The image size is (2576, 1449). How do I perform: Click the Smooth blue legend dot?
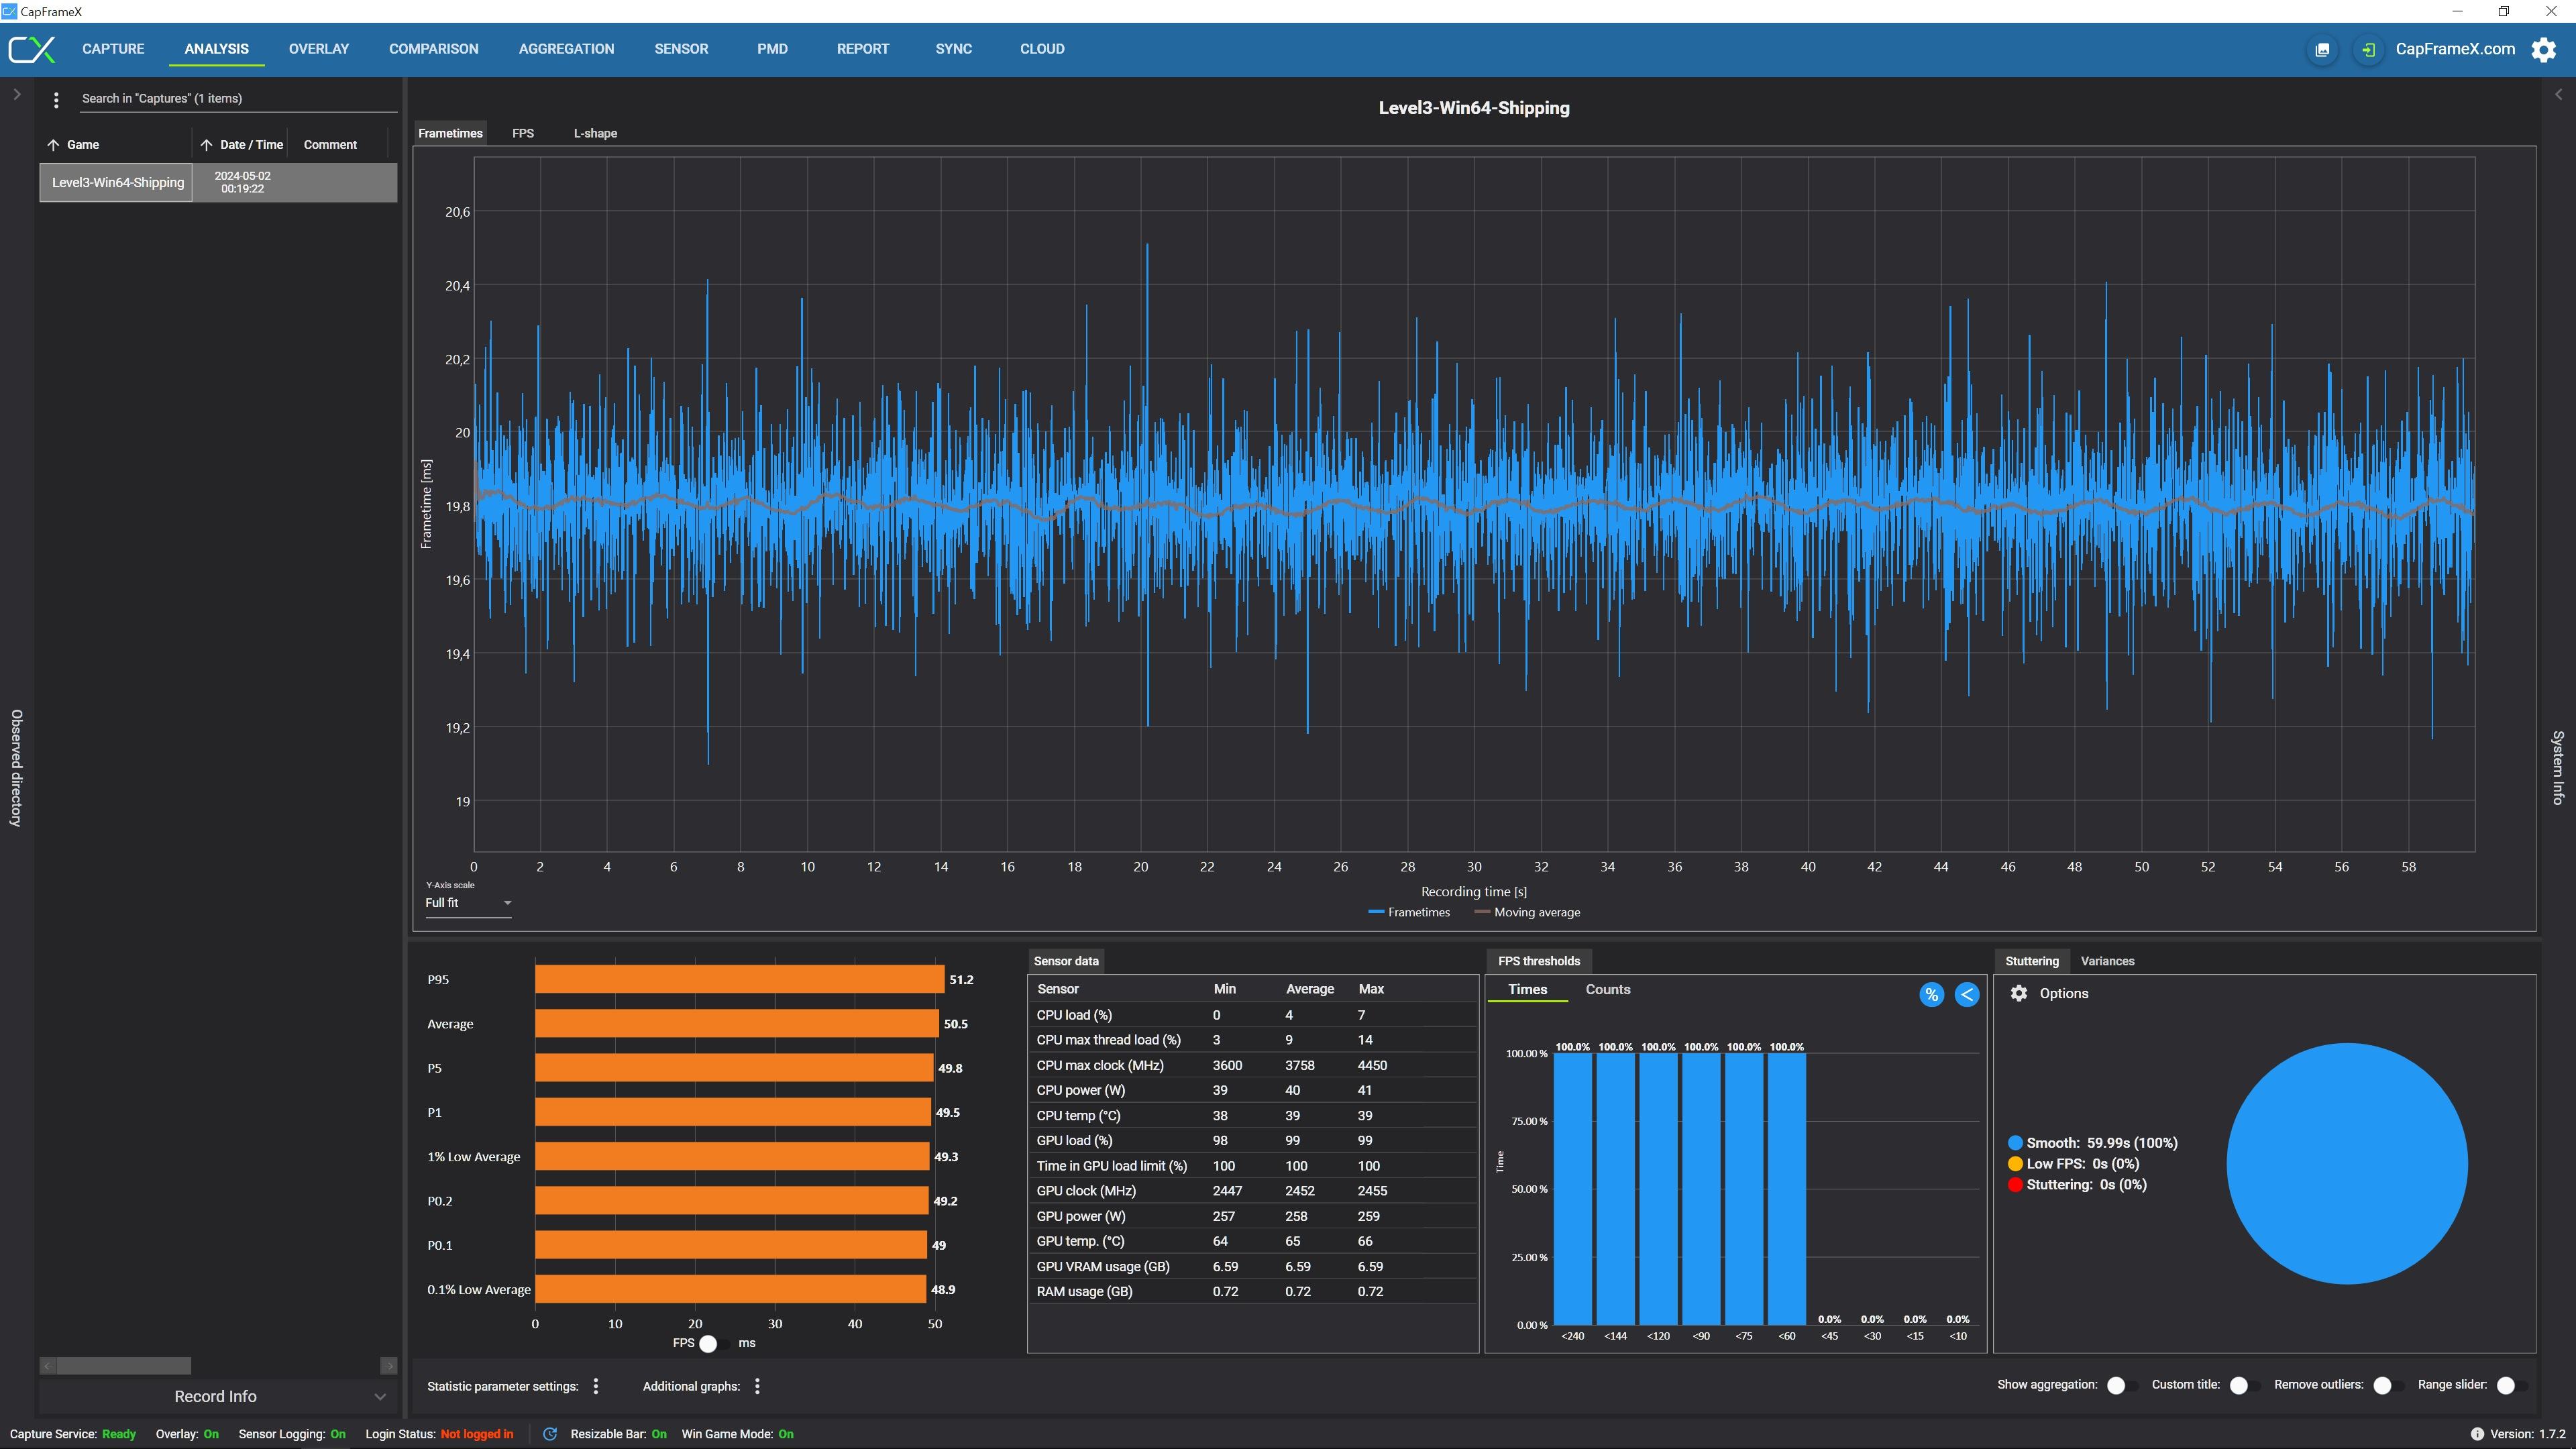coord(2015,1143)
